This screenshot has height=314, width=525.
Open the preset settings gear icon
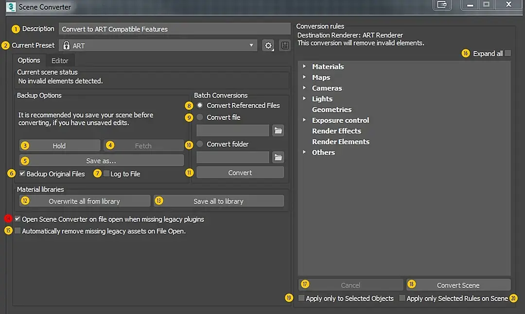(x=268, y=46)
